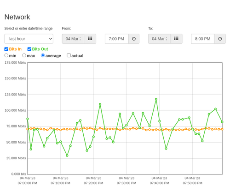Open the 'last hour' range dropdown
Viewport: 230px width, 186px height.
click(x=29, y=39)
